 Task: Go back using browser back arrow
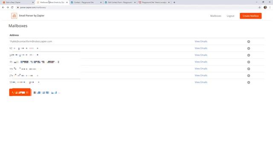(x=3, y=8)
